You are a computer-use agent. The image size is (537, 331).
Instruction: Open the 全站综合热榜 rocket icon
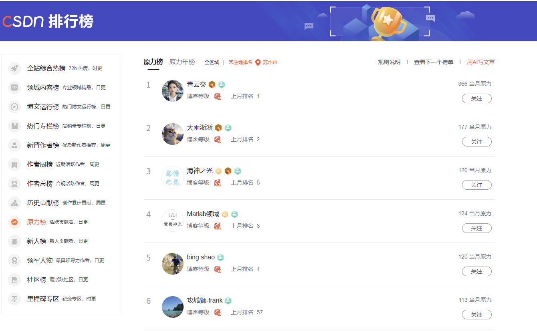click(14, 68)
